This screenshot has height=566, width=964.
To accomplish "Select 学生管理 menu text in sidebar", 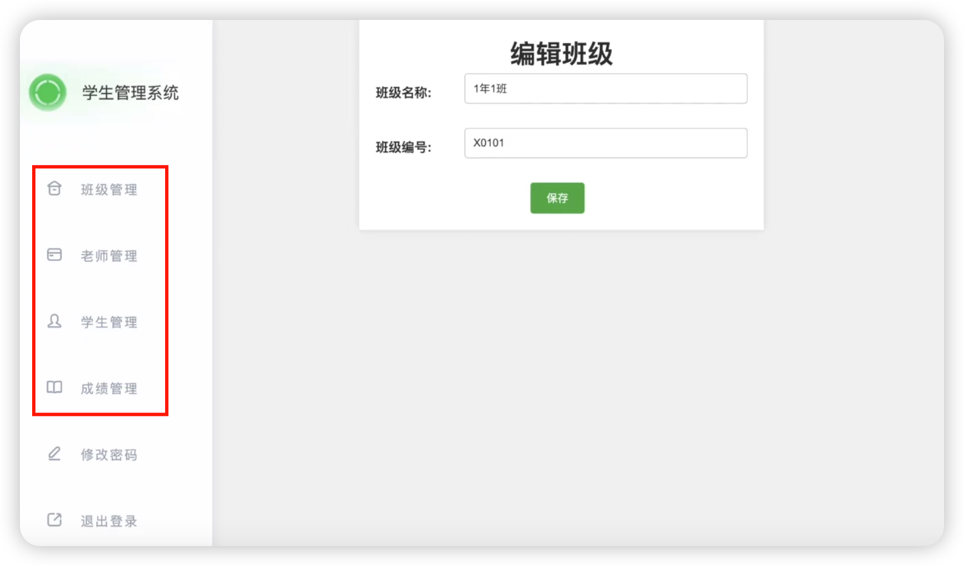I will [109, 322].
